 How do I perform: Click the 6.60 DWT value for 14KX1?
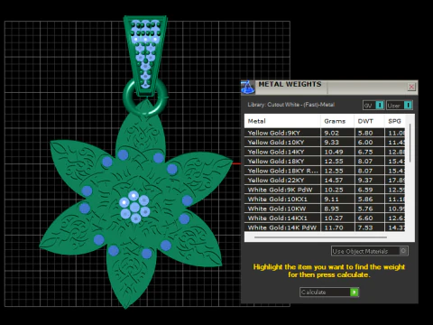pyautogui.click(x=365, y=218)
